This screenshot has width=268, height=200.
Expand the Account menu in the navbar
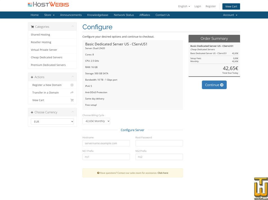[230, 15]
